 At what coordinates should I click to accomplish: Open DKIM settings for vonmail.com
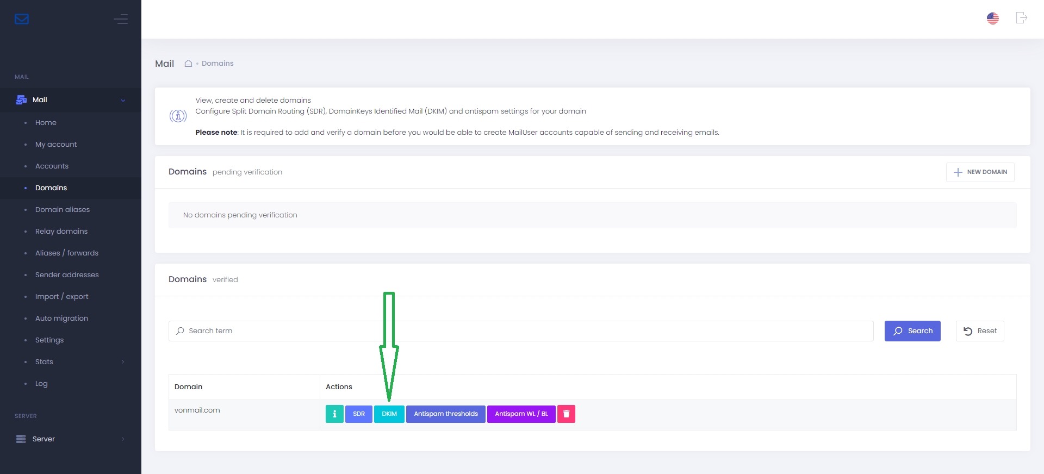click(389, 414)
